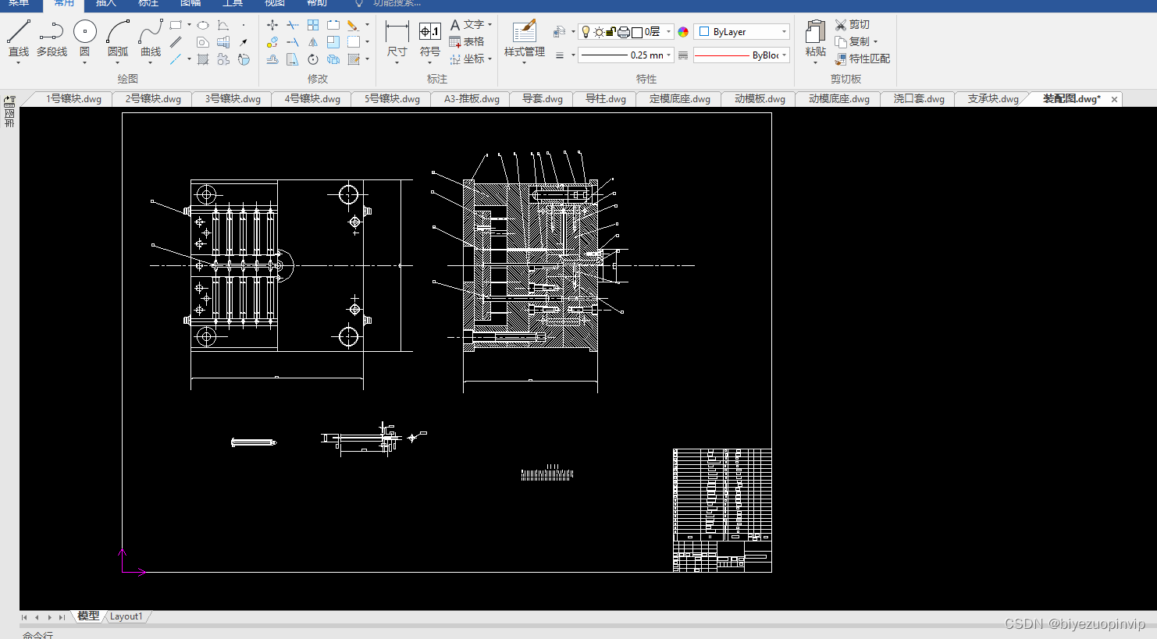1157x639 pixels.
Task: Switch to the 1号镶块.dwg tab
Action: (x=73, y=99)
